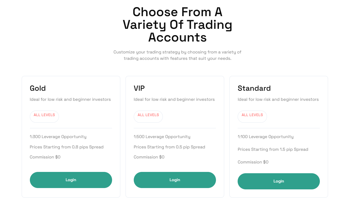
Task: Click the VIP account title
Action: pyautogui.click(x=139, y=88)
